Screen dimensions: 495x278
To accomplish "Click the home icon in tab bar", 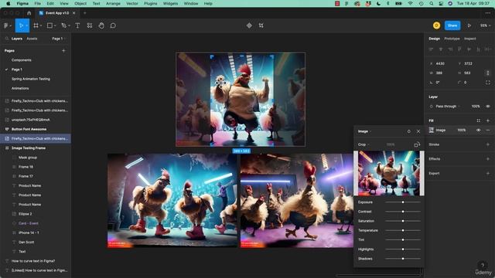I will click(x=29, y=13).
